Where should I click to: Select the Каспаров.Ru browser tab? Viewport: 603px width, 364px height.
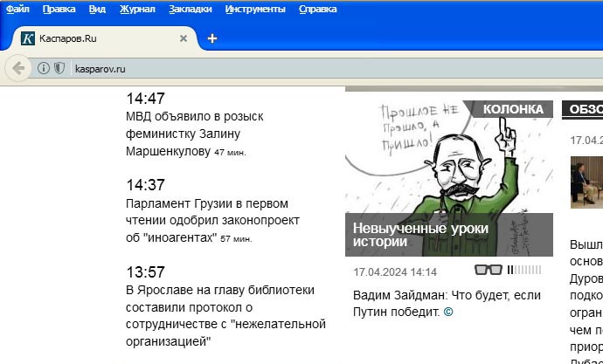104,38
